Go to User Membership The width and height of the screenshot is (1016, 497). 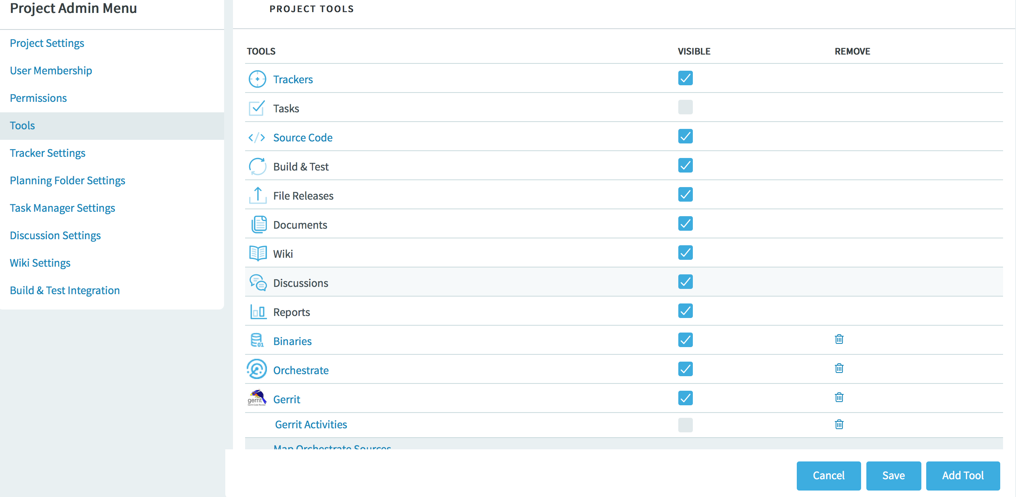51,71
